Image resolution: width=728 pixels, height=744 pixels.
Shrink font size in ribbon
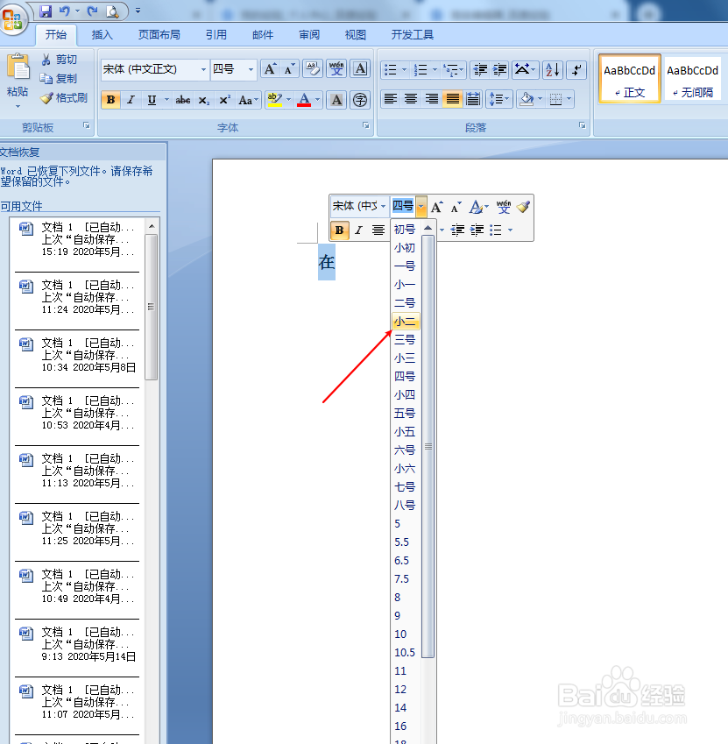(289, 69)
